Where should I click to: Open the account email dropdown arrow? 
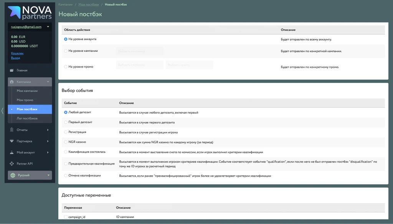48,27
